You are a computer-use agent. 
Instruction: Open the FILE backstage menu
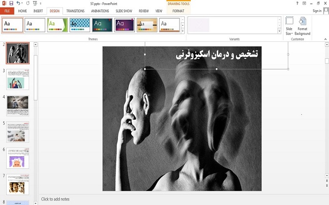click(8, 10)
